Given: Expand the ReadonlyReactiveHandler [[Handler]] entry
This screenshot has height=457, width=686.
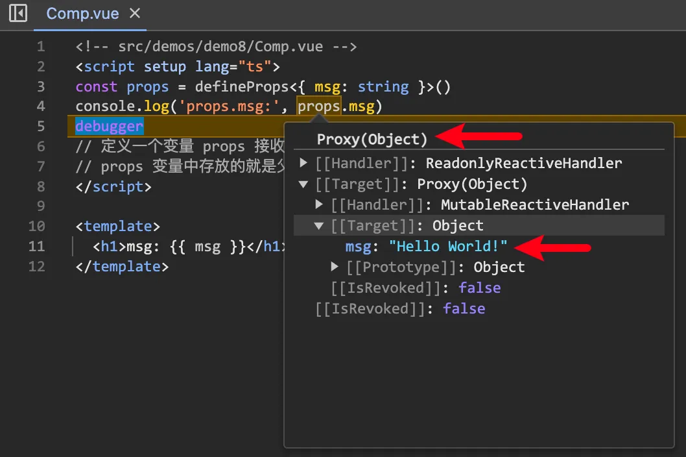Looking at the screenshot, I should [x=303, y=163].
